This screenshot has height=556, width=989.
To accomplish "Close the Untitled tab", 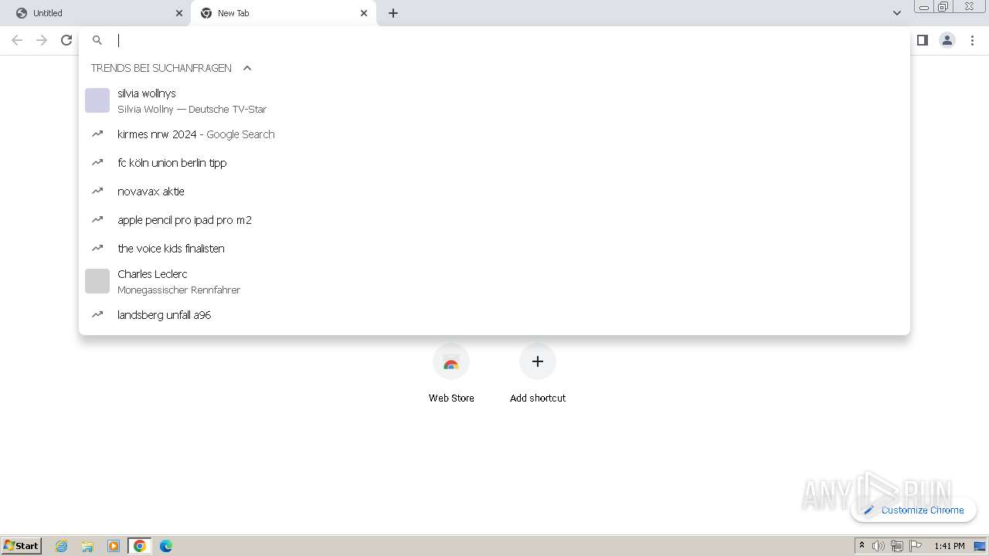I will 179,13.
